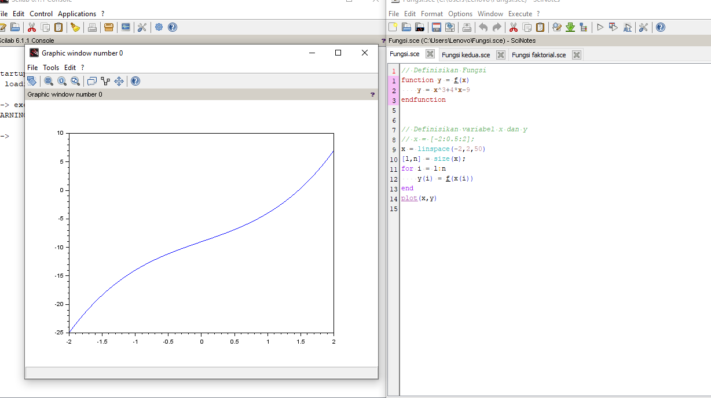Click the third zoom magnifier icon in graphic window

click(x=75, y=81)
